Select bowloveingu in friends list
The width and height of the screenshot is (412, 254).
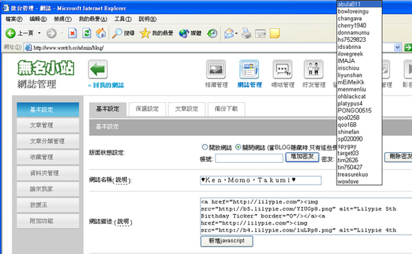coord(359,11)
